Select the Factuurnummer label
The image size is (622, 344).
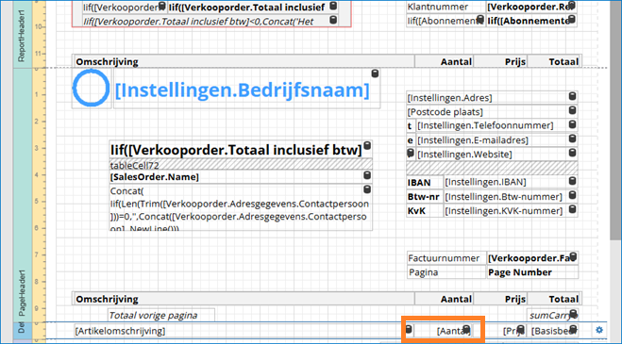click(446, 258)
